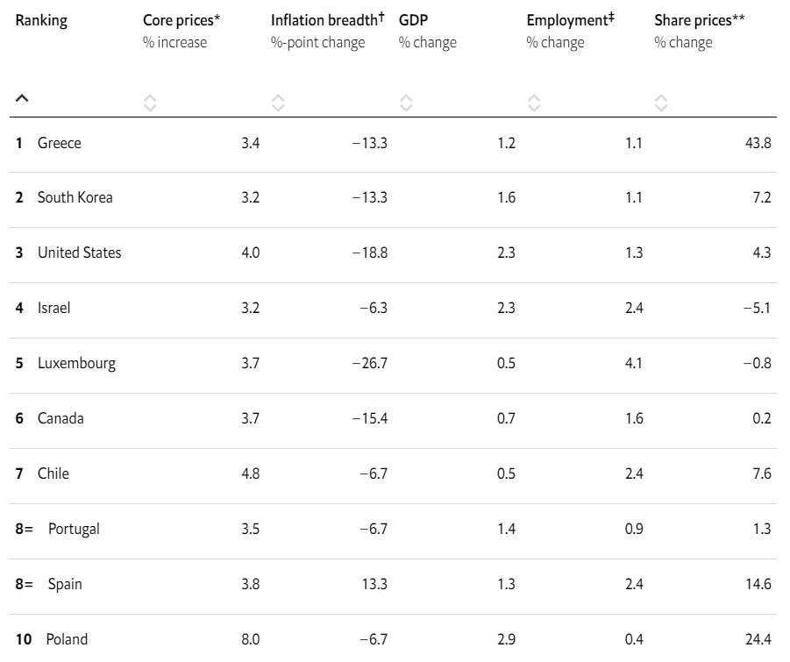The image size is (790, 662).
Task: Click the South Korea row name
Action: click(75, 197)
